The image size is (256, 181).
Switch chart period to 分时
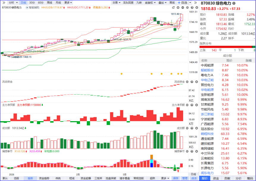[x=11, y=3]
